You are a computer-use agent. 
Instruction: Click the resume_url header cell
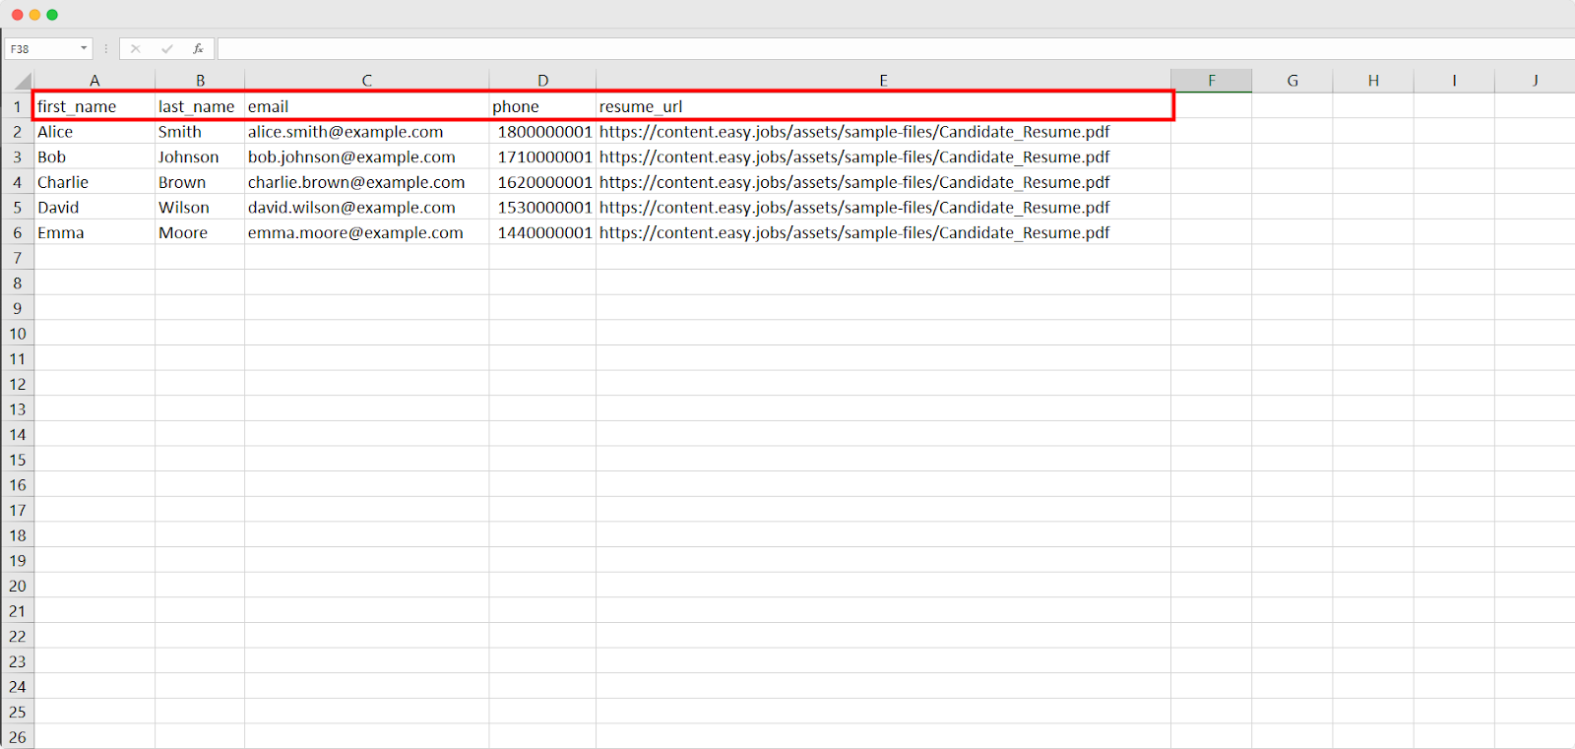click(641, 106)
